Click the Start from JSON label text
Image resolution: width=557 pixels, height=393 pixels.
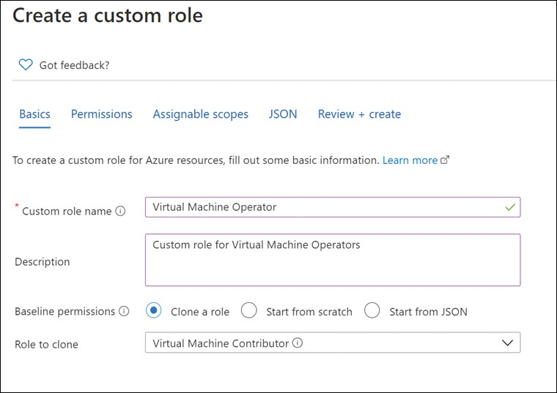(428, 312)
